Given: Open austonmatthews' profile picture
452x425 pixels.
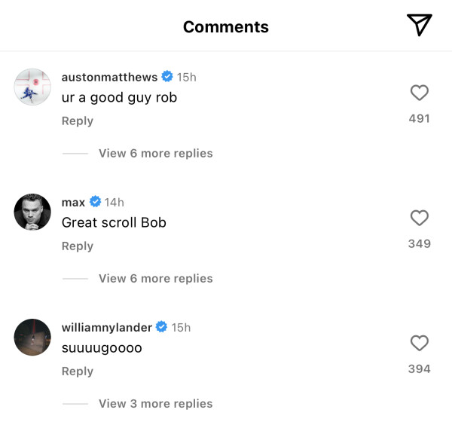Looking at the screenshot, I should [32, 87].
